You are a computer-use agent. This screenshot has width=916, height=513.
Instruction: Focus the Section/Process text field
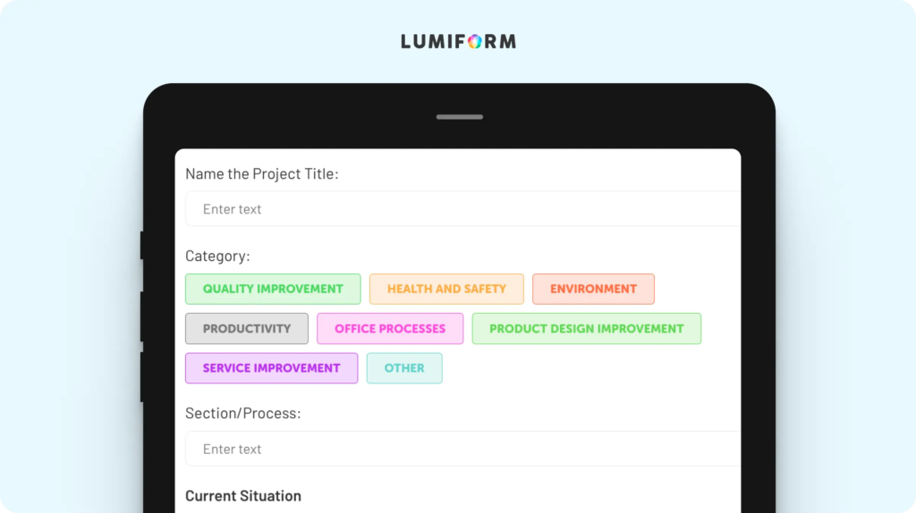click(462, 449)
